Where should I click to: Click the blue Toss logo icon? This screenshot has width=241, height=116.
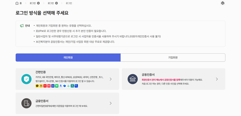point(64,86)
